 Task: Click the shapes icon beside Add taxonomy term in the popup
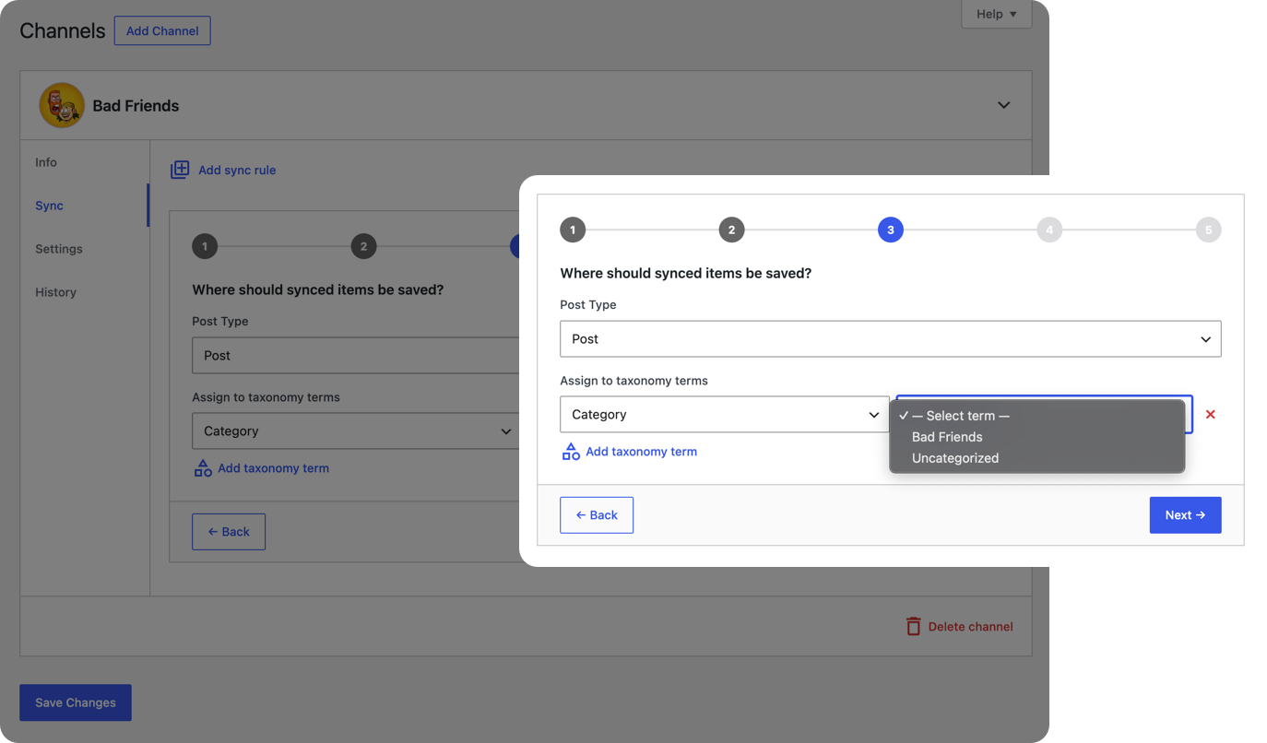coord(572,452)
